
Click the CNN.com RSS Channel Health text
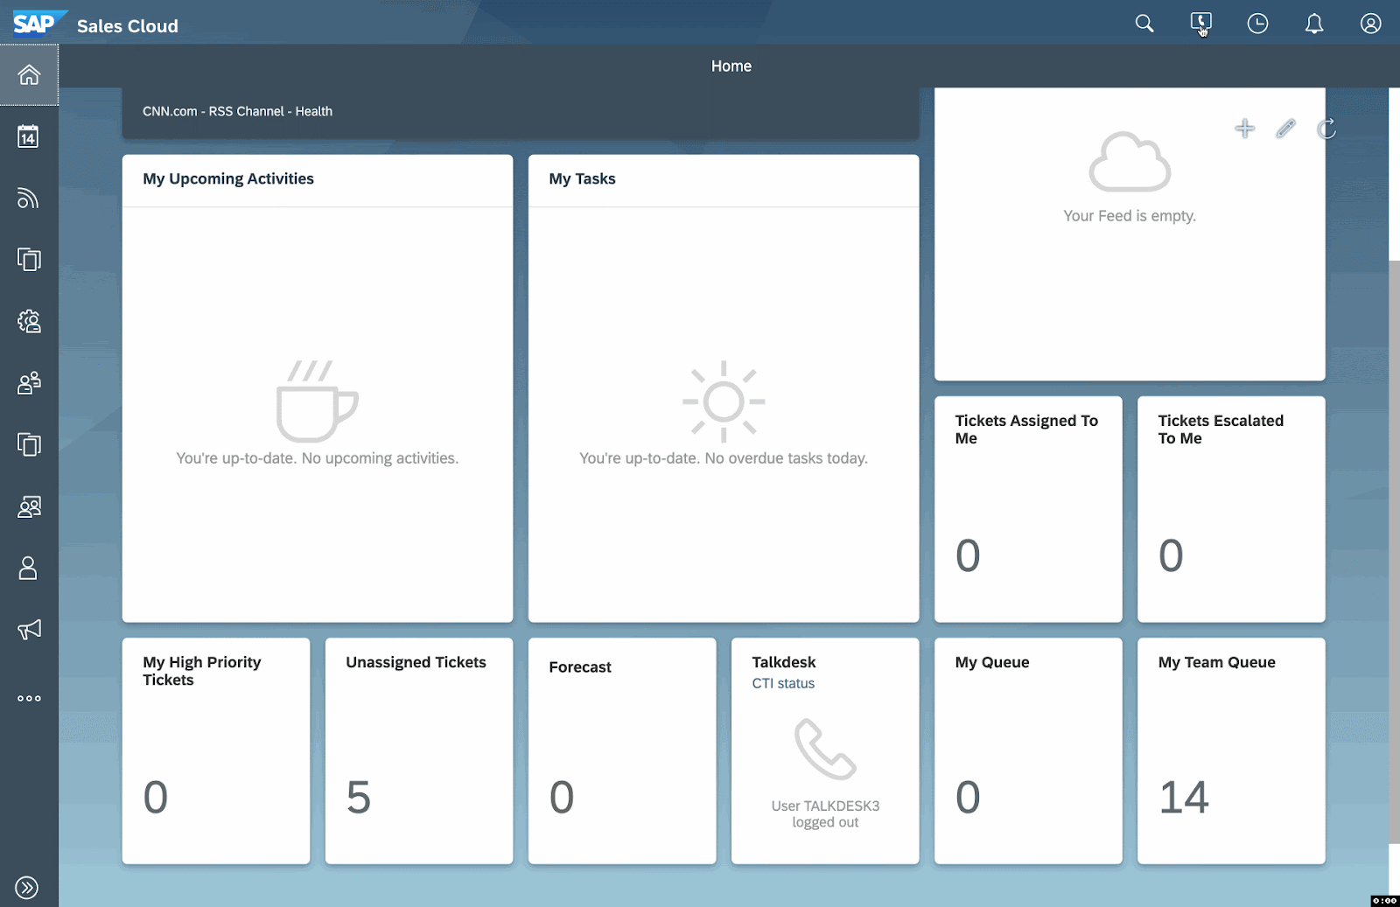(x=237, y=111)
